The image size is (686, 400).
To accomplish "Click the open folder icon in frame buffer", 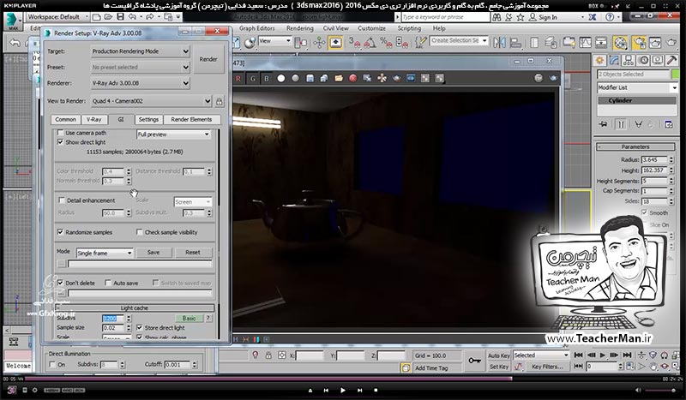I will 338,79.
